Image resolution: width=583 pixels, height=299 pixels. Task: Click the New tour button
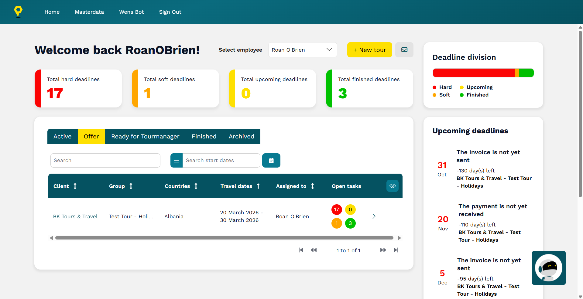pos(369,50)
